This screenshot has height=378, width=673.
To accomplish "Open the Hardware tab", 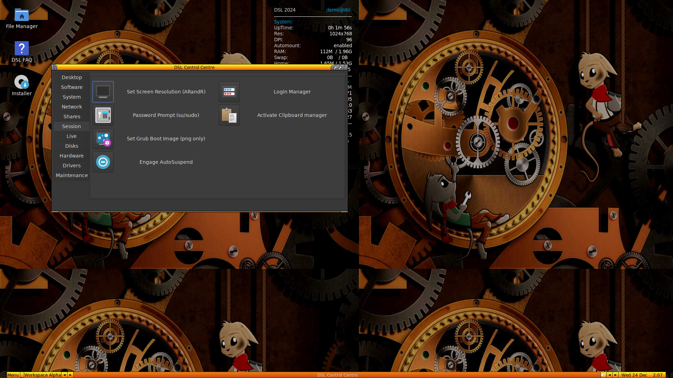I will (x=72, y=156).
